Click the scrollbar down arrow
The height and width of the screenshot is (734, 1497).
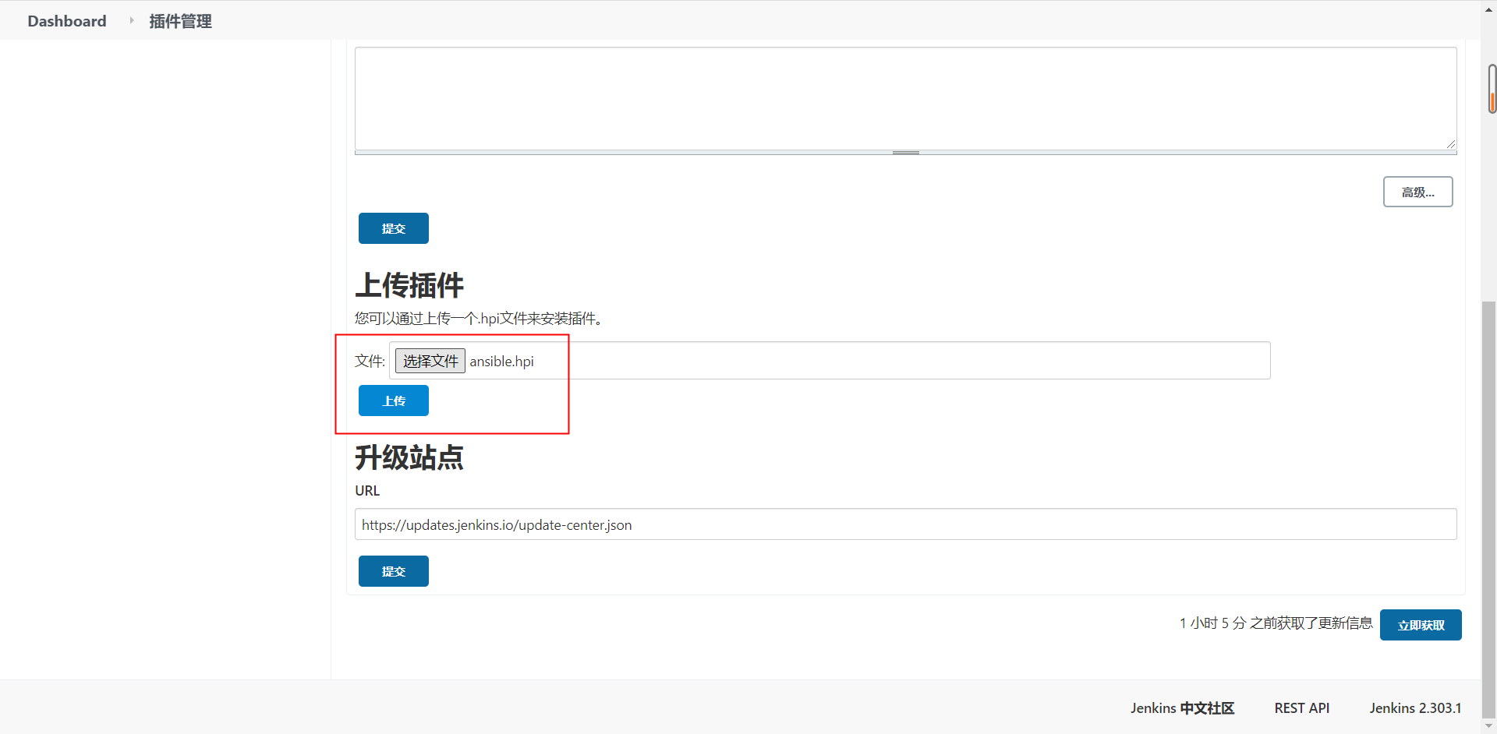pos(1488,726)
